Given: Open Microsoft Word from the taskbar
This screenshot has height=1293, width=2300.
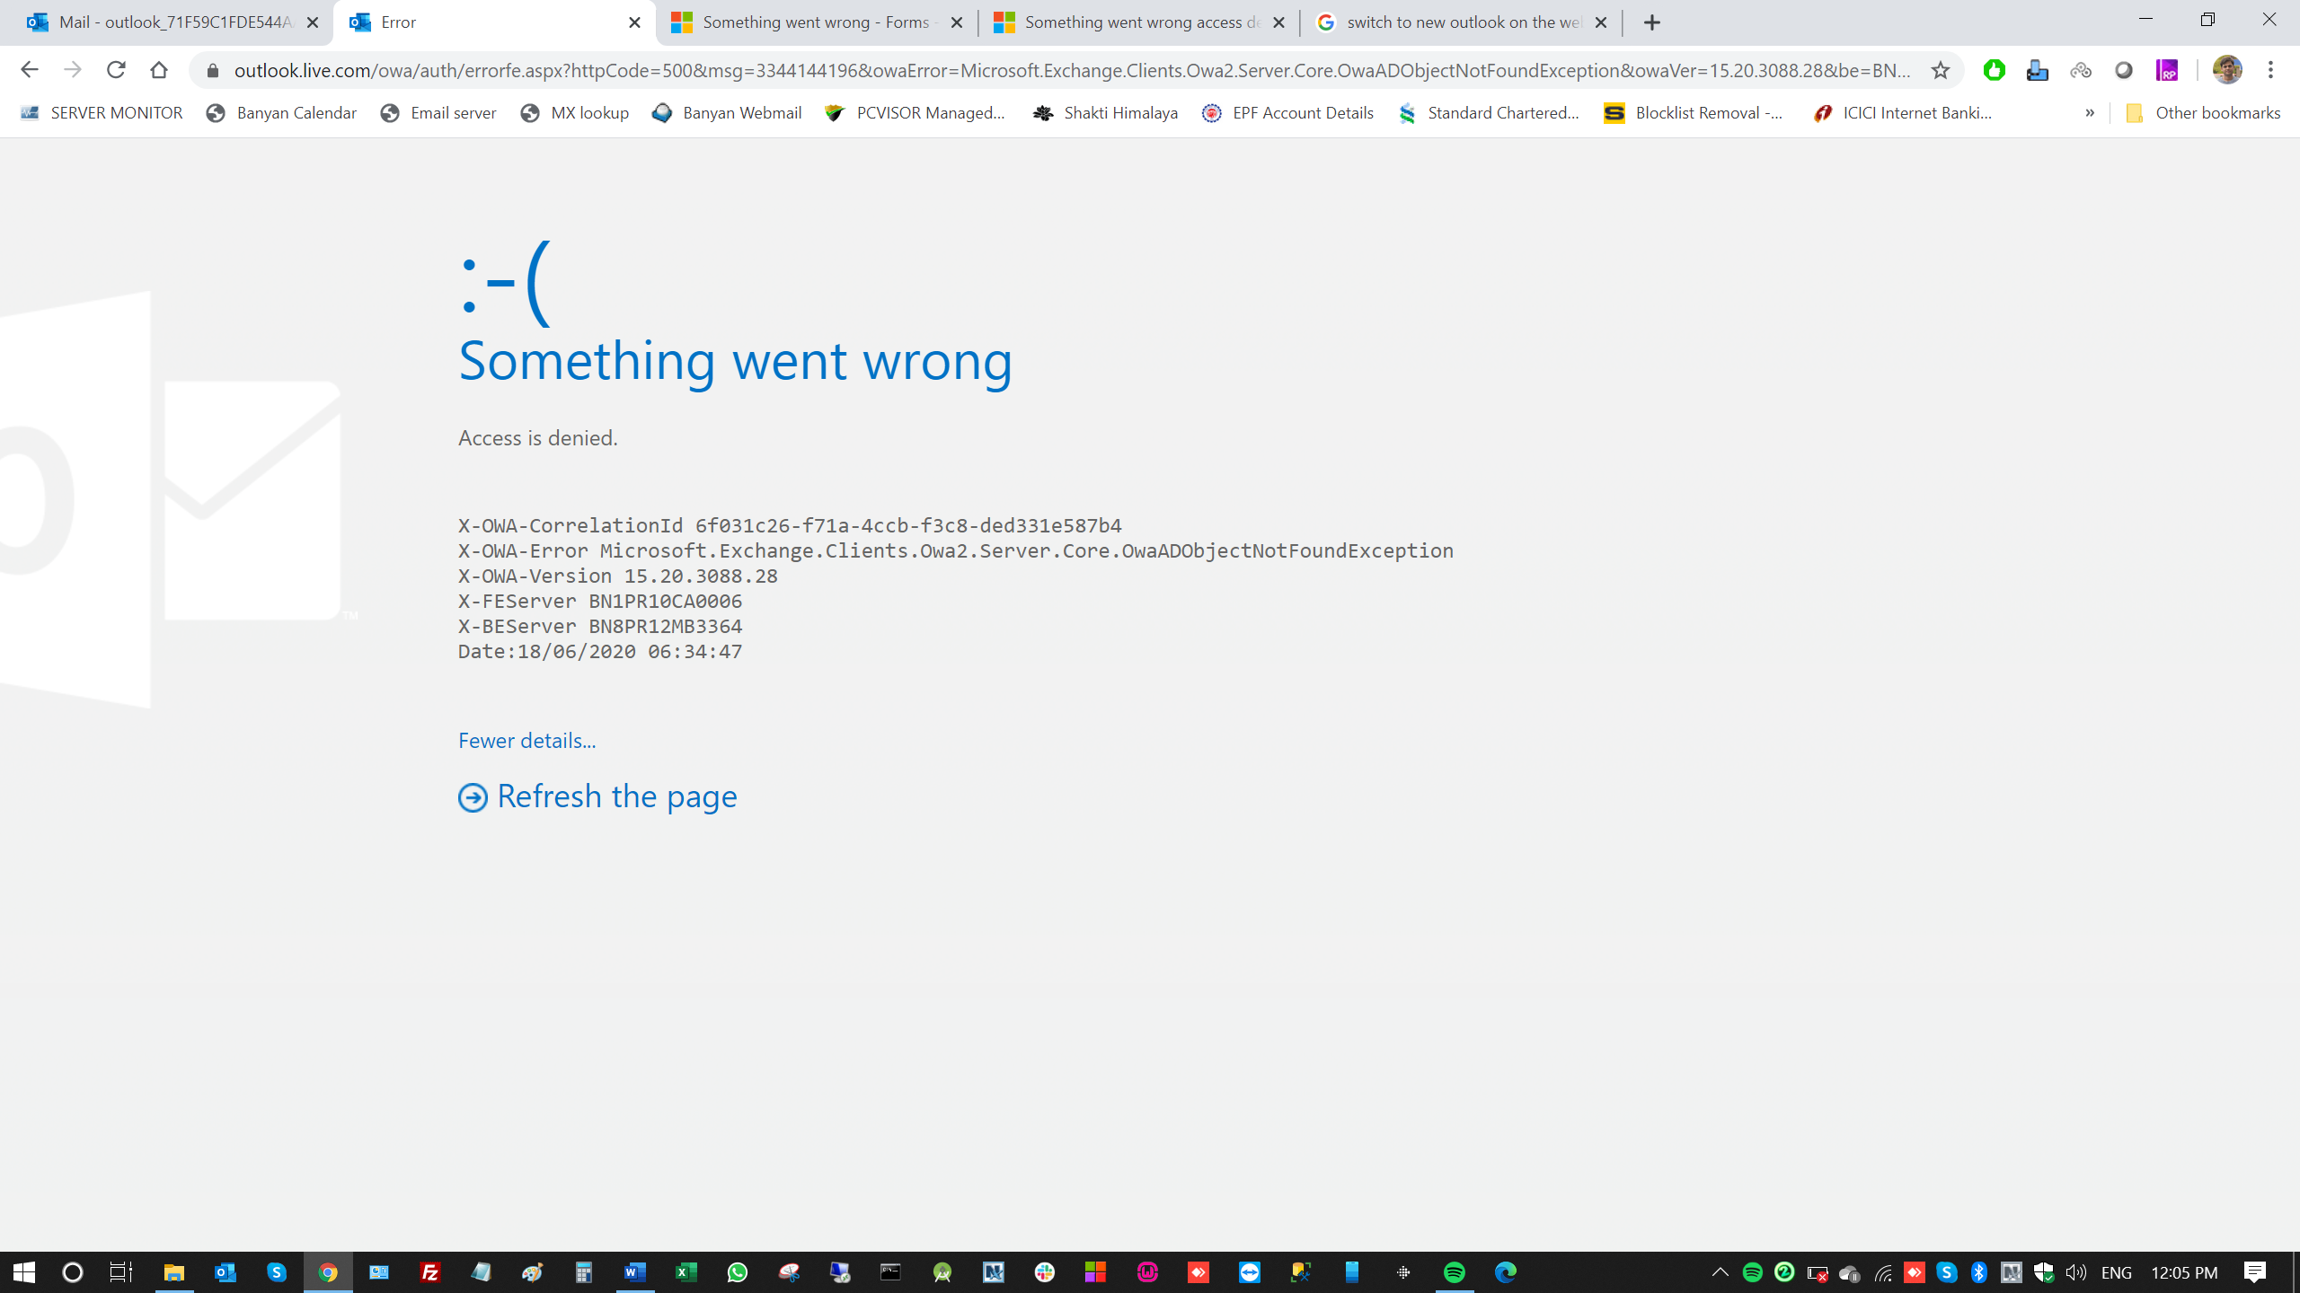Looking at the screenshot, I should coord(634,1271).
